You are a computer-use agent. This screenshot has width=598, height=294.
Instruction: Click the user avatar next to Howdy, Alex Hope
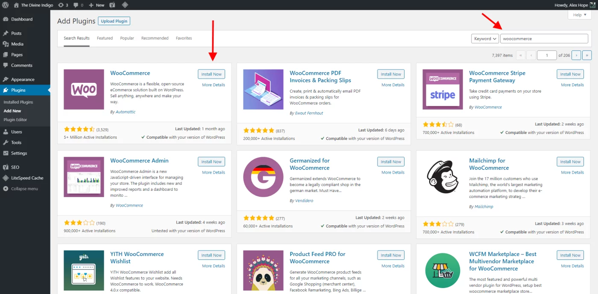[x=592, y=5]
